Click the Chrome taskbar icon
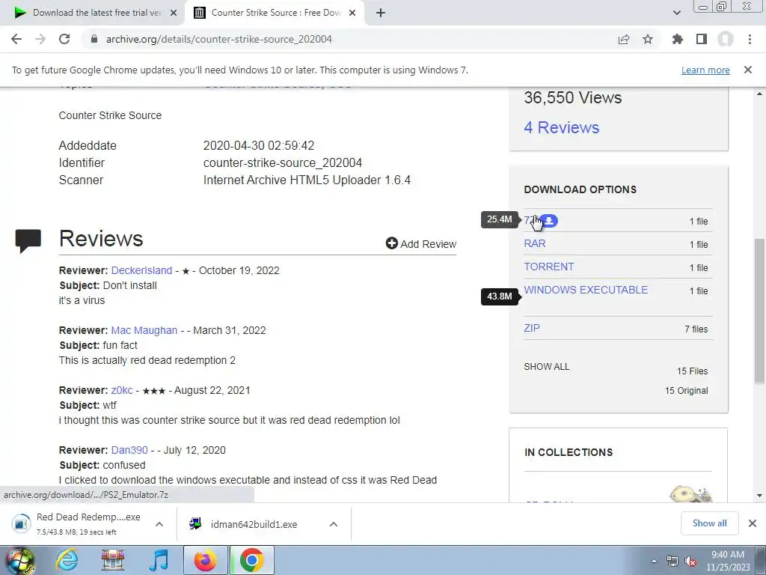 (x=251, y=560)
